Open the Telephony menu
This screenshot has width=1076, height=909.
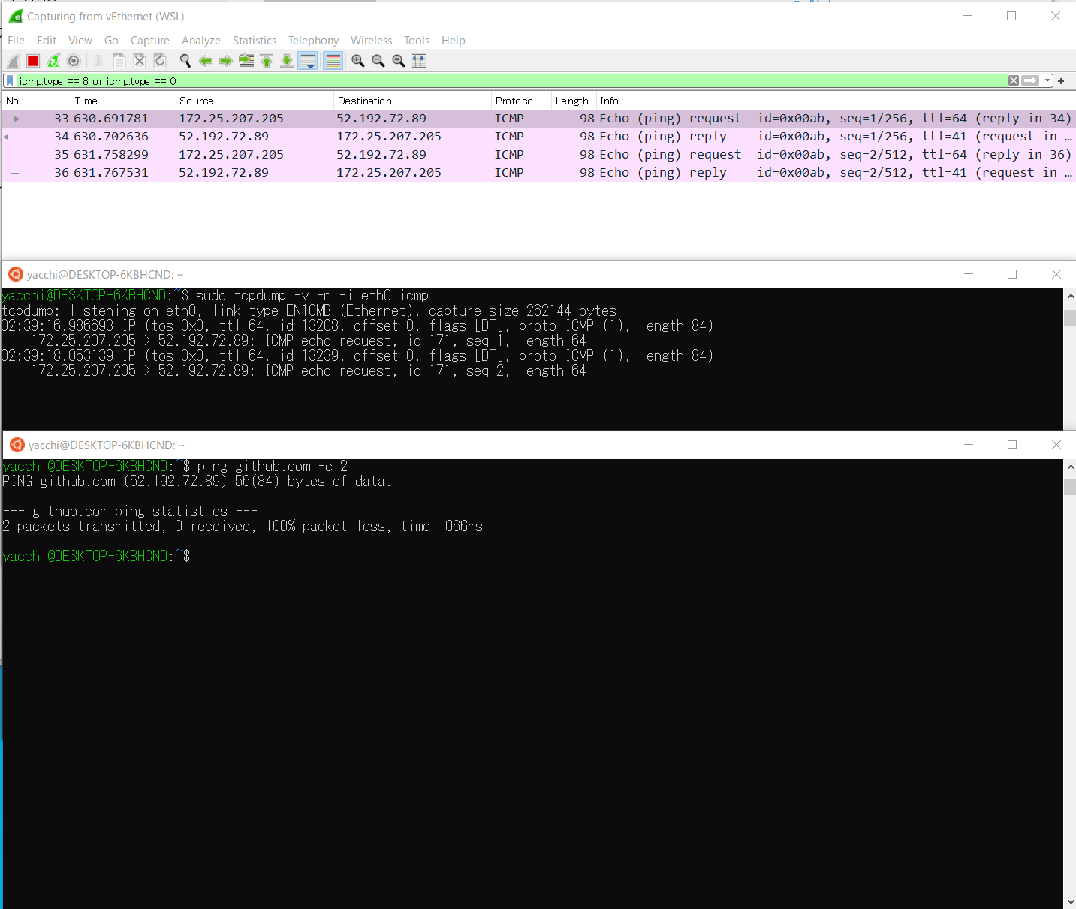tap(313, 41)
